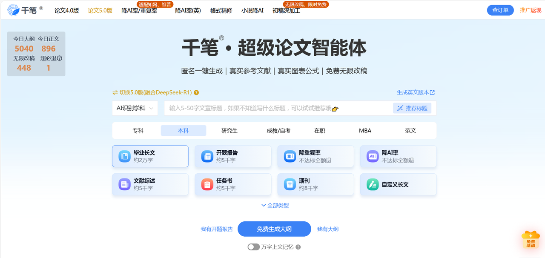The height and width of the screenshot is (258, 545).
Task: Select the 范文 tab
Action: pos(410,131)
